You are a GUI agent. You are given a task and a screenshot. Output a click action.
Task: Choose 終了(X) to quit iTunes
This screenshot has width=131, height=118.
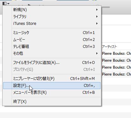[x=52, y=102]
